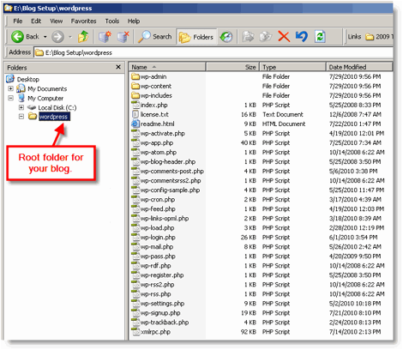Click the Address bar path field
This screenshot has width=403, height=350.
pos(214,52)
